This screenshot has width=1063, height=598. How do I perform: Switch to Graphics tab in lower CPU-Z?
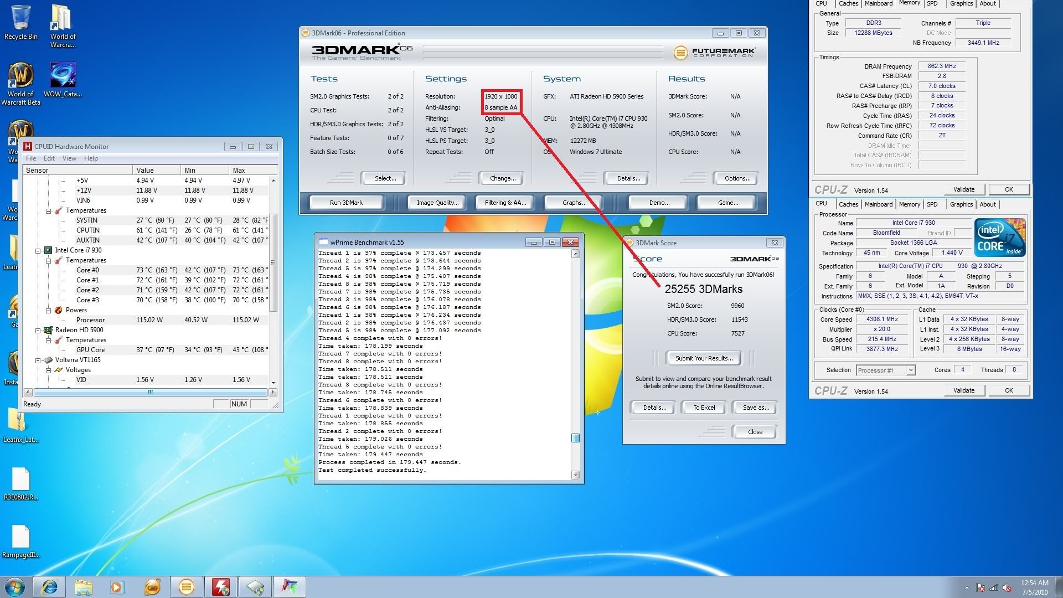coord(961,204)
